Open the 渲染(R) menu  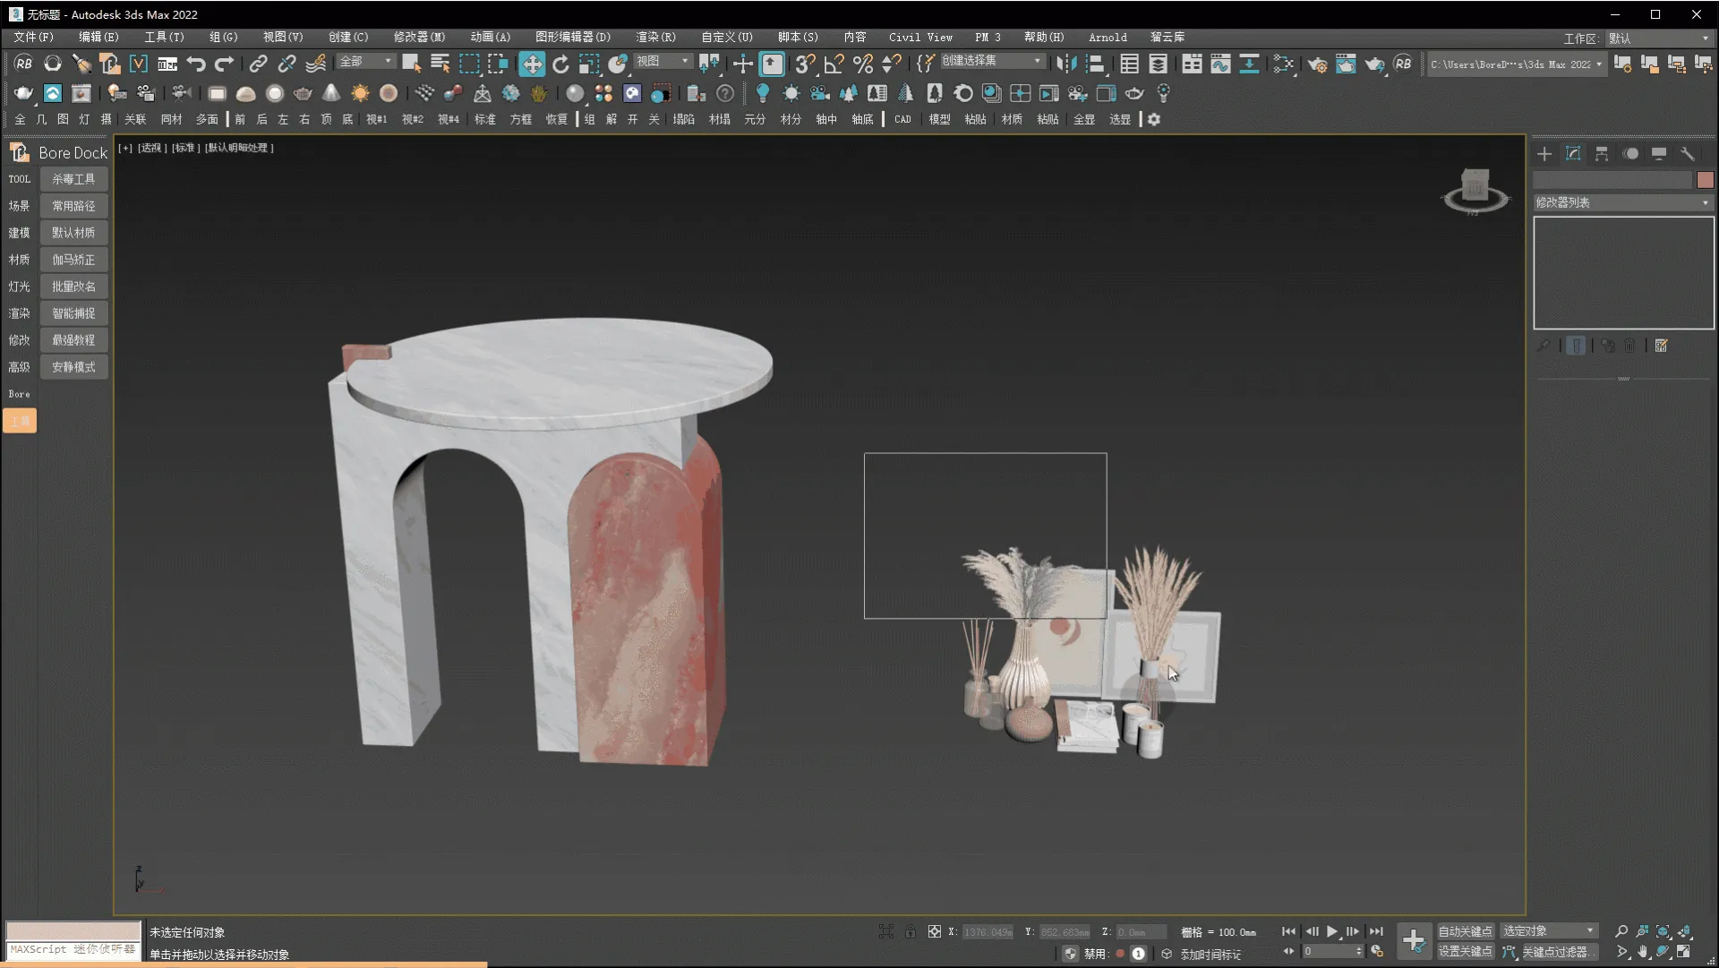655,37
